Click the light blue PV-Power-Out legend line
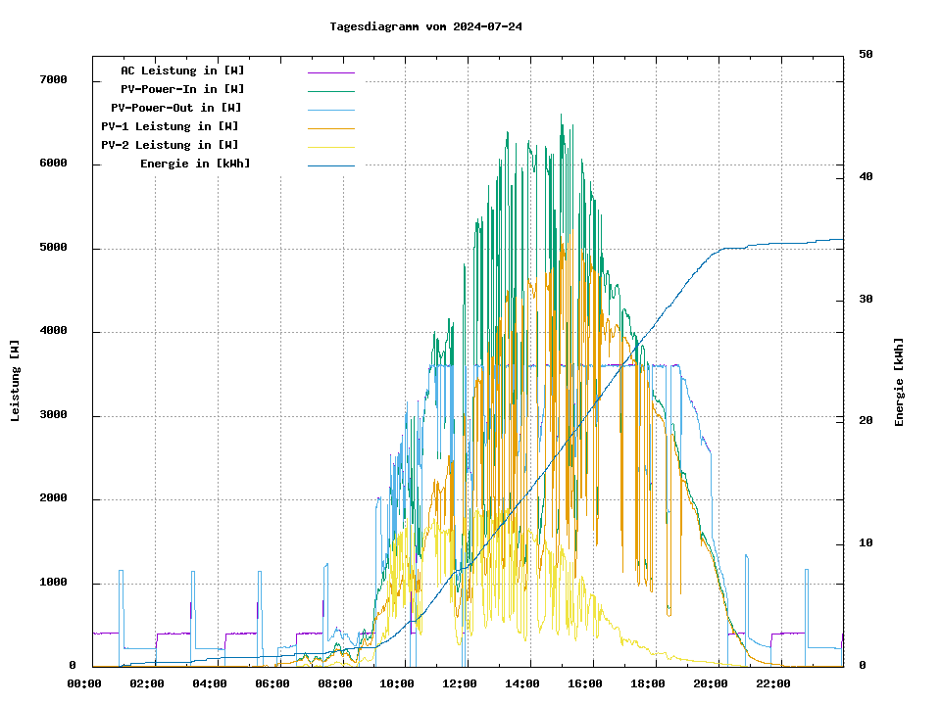 click(330, 109)
